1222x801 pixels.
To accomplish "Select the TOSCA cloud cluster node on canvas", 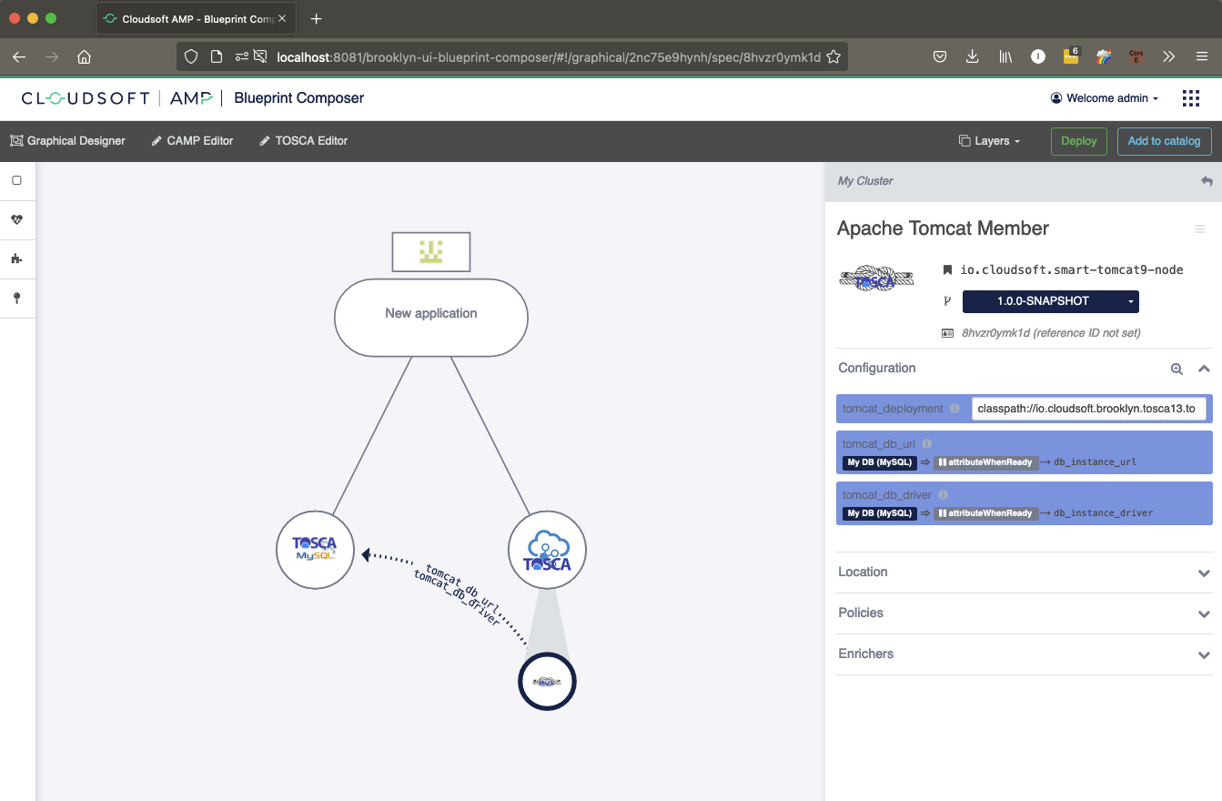I will (x=547, y=549).
